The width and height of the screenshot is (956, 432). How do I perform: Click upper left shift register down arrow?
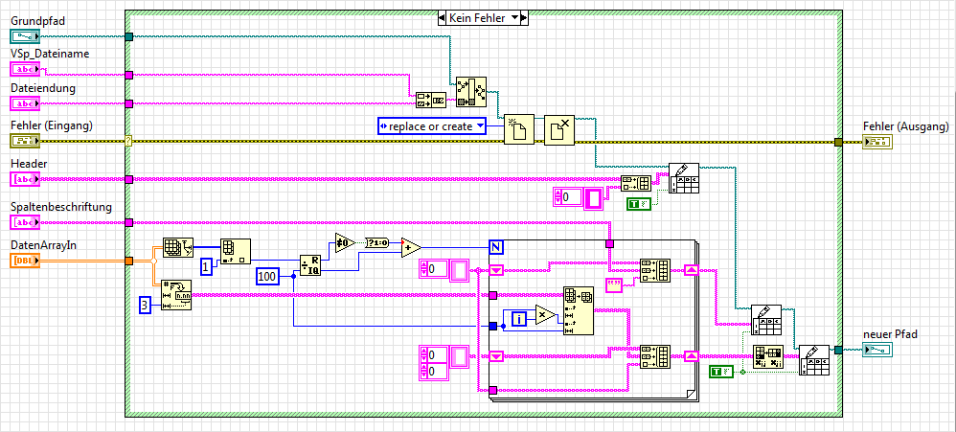(496, 269)
